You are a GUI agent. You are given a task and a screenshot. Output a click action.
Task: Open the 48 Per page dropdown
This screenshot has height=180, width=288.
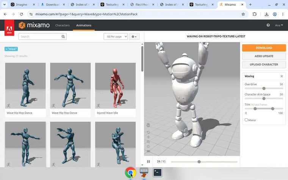[x=116, y=36]
